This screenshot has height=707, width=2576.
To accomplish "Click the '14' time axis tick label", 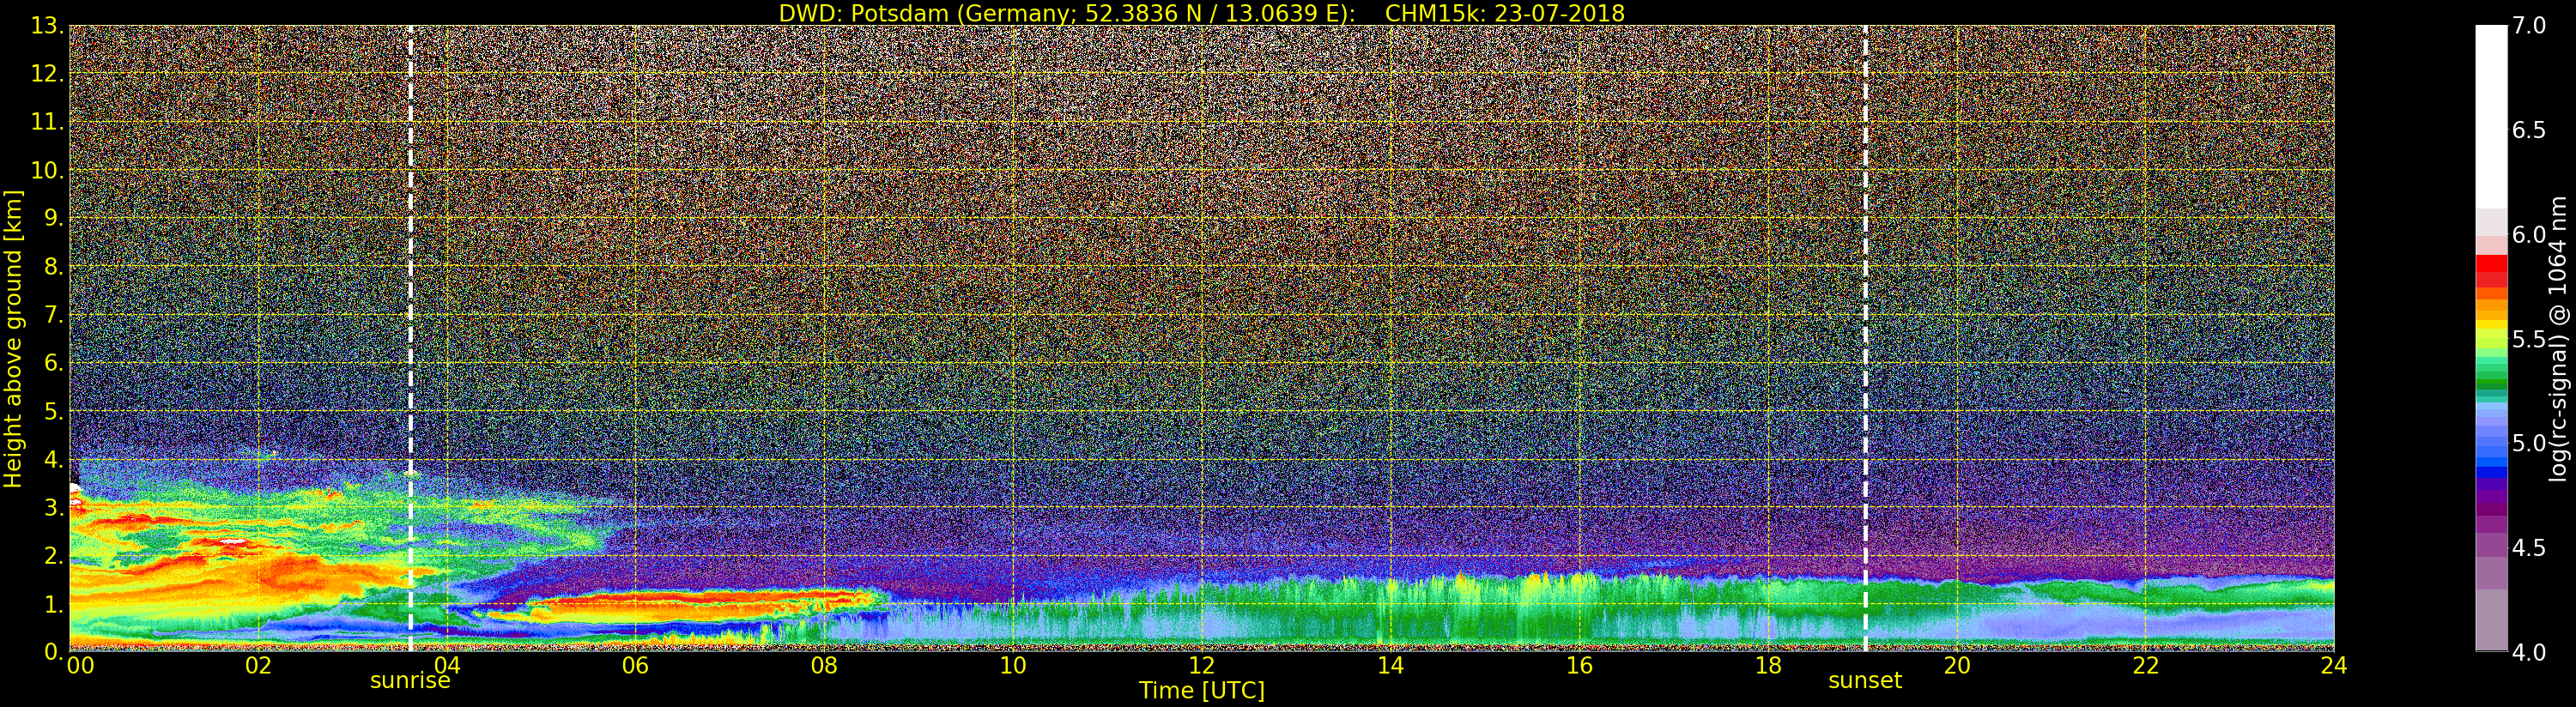I will (1390, 666).
